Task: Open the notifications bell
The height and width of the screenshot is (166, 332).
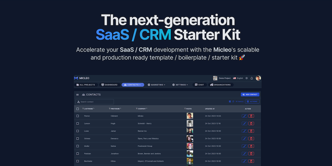Action: click(252, 78)
